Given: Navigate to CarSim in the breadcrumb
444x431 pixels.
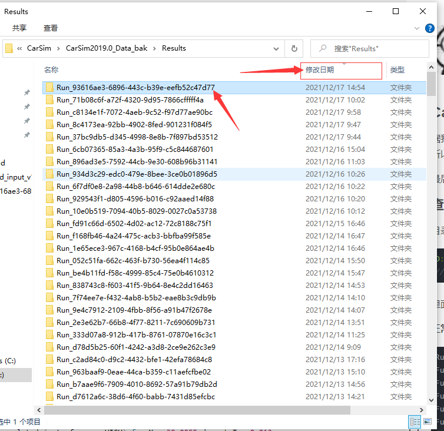Looking at the screenshot, I should coord(39,48).
